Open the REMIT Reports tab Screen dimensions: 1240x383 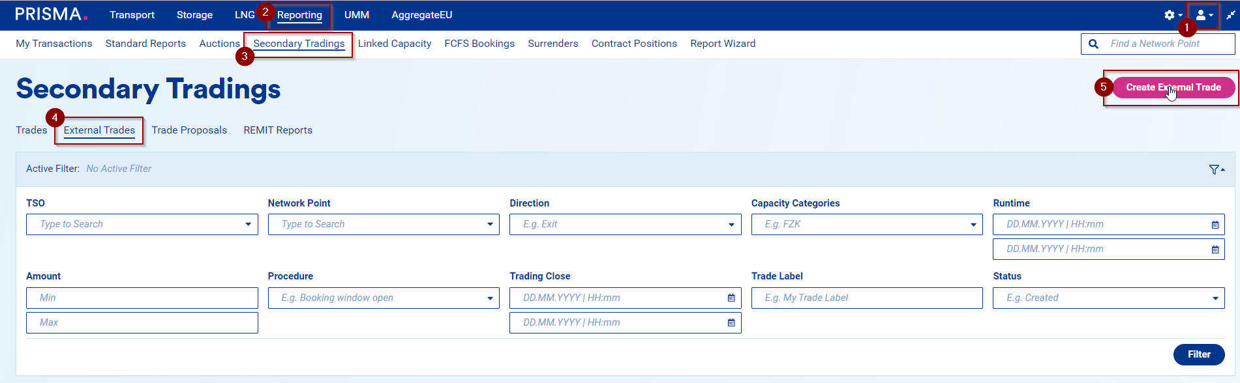coord(278,130)
